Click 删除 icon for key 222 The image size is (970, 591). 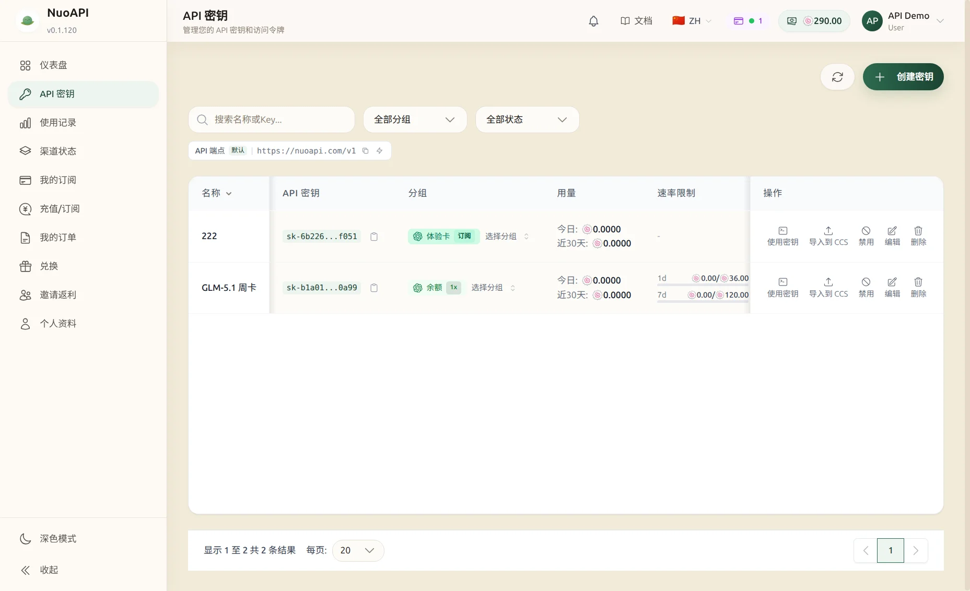tap(918, 236)
